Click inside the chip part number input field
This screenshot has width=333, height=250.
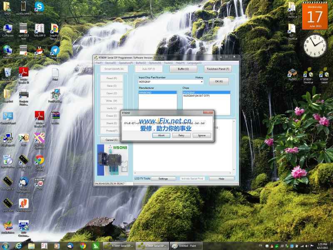169,82
